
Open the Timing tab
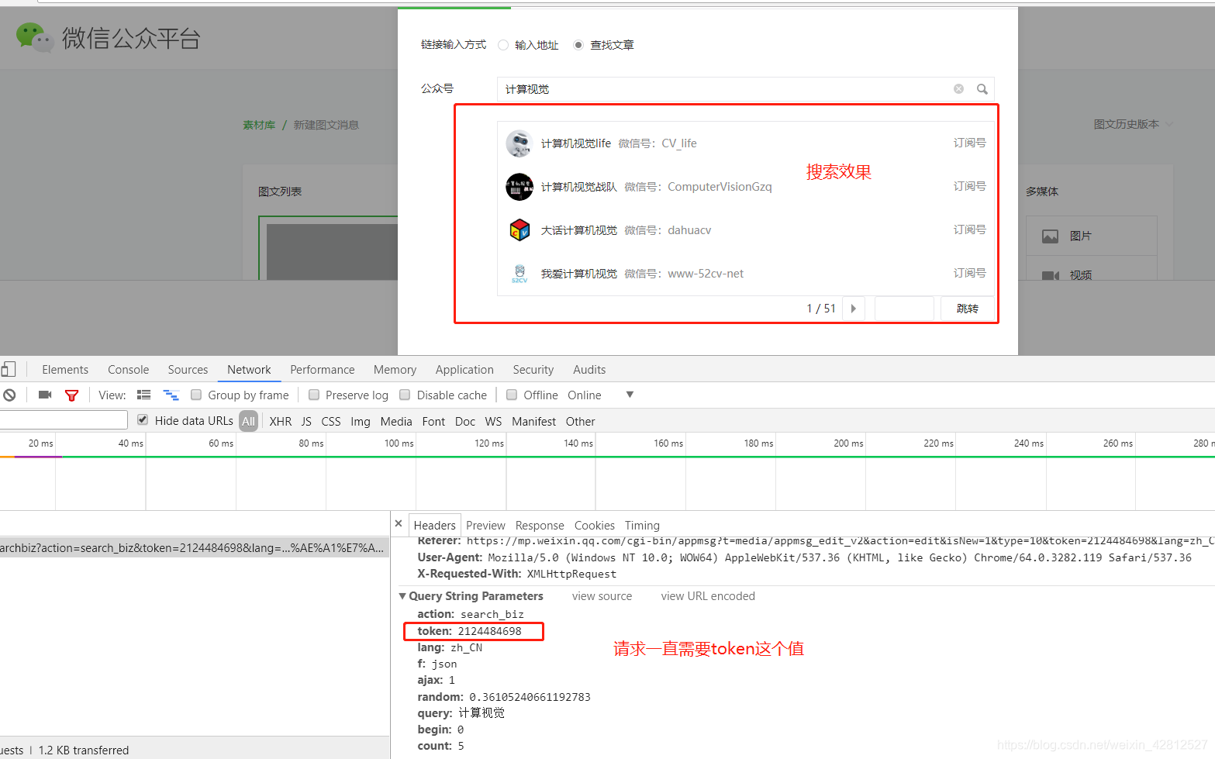click(x=642, y=525)
